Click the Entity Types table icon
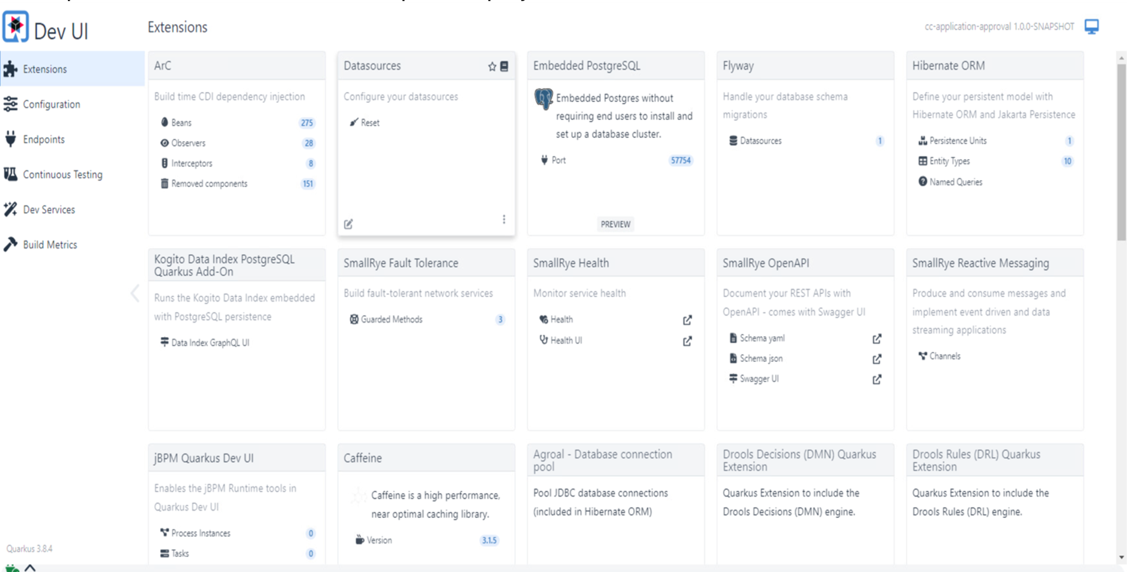1128x572 pixels. [x=923, y=161]
